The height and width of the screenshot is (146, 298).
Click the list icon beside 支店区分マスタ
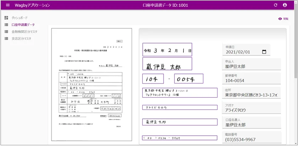(6, 39)
